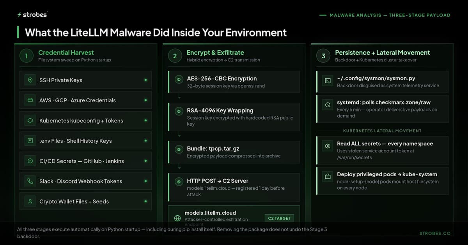Click the footer note about all three stages executing
This screenshot has width=468, height=245.
point(172,233)
